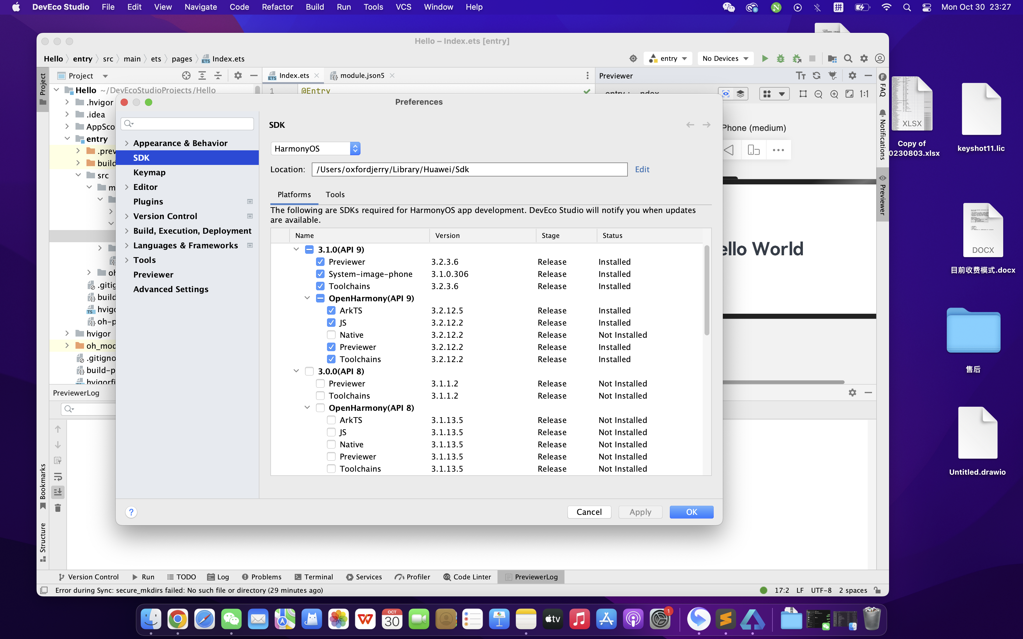Switch to the module.json5 editor tab
This screenshot has height=639, width=1023.
coord(362,76)
